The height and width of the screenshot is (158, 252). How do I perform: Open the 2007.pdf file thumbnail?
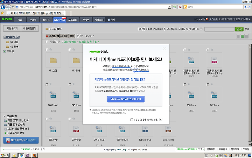[76, 129]
